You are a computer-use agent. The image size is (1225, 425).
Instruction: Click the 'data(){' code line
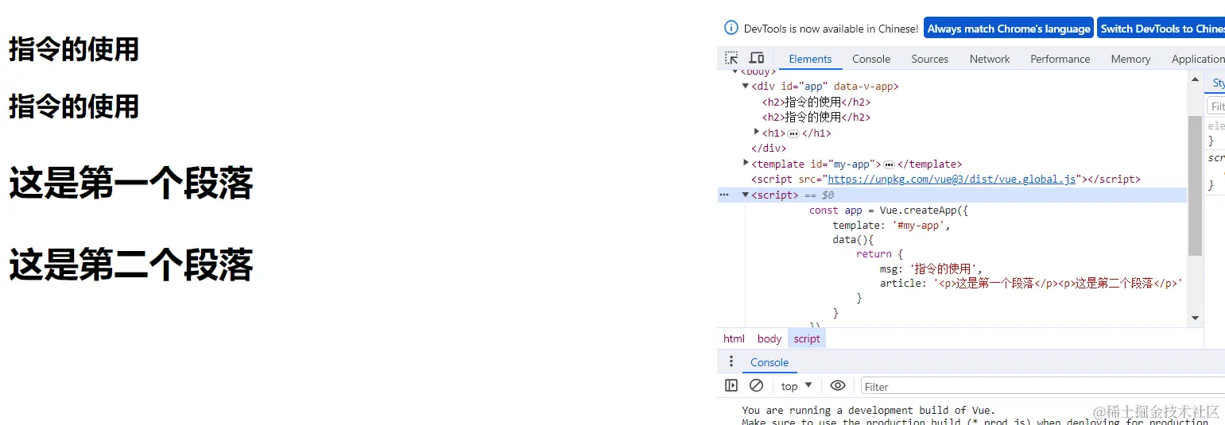pyautogui.click(x=853, y=240)
